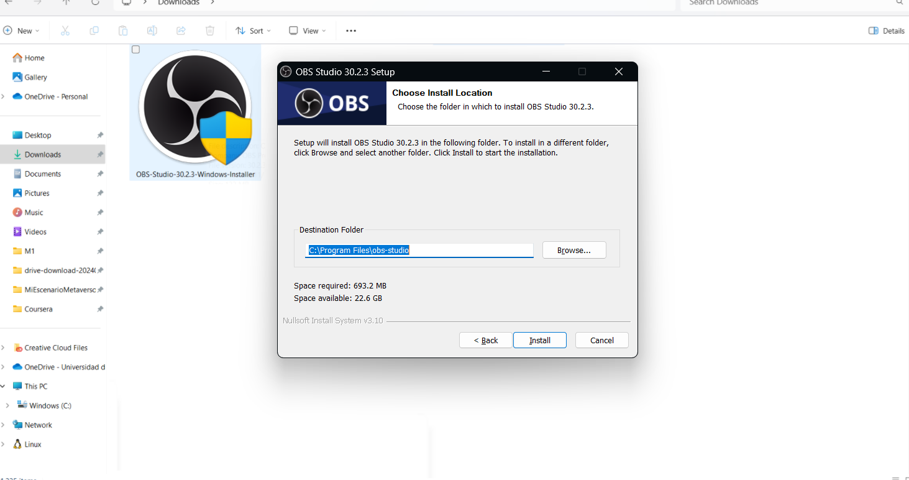Open Home in the navigation pane
909x480 pixels.
tap(29, 58)
